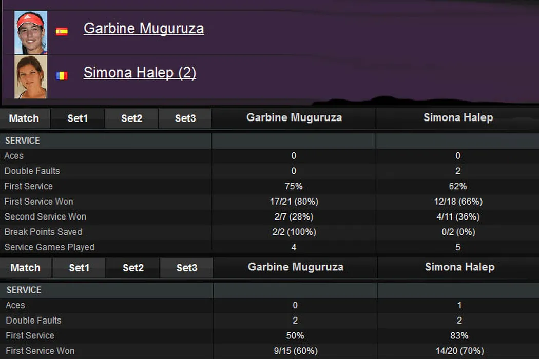Select the Match tab in the first stats table
The image size is (539, 359).
[x=24, y=118]
